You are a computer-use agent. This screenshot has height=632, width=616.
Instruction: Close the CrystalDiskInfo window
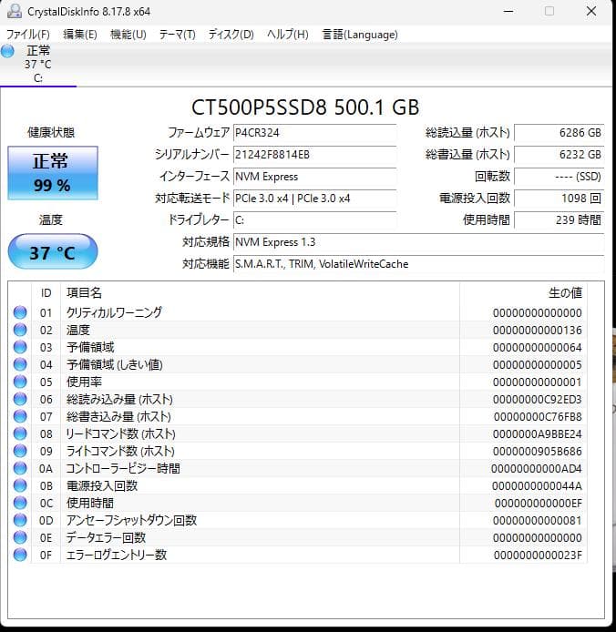coord(591,11)
